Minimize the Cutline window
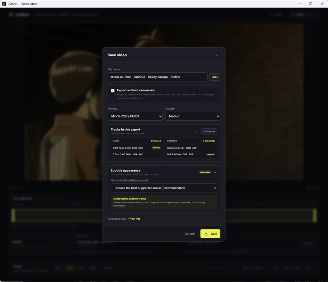328x282 pixels. (x=300, y=4)
